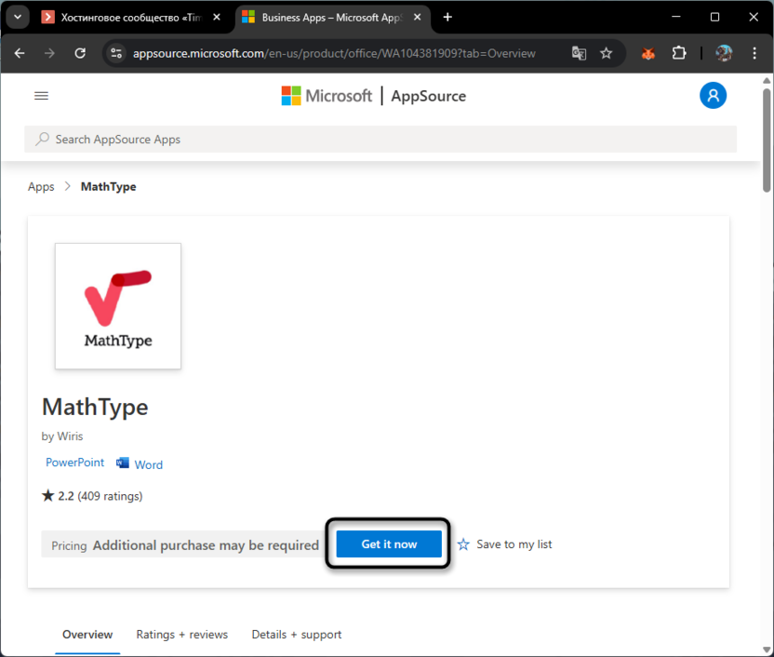Image resolution: width=774 pixels, height=657 pixels.
Task: View site information icon in address bar
Action: (116, 53)
